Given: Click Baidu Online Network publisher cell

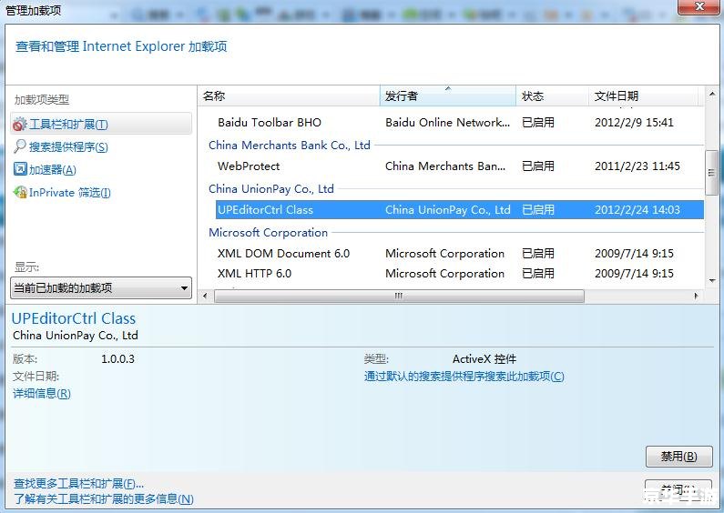Looking at the screenshot, I should click(x=447, y=123).
